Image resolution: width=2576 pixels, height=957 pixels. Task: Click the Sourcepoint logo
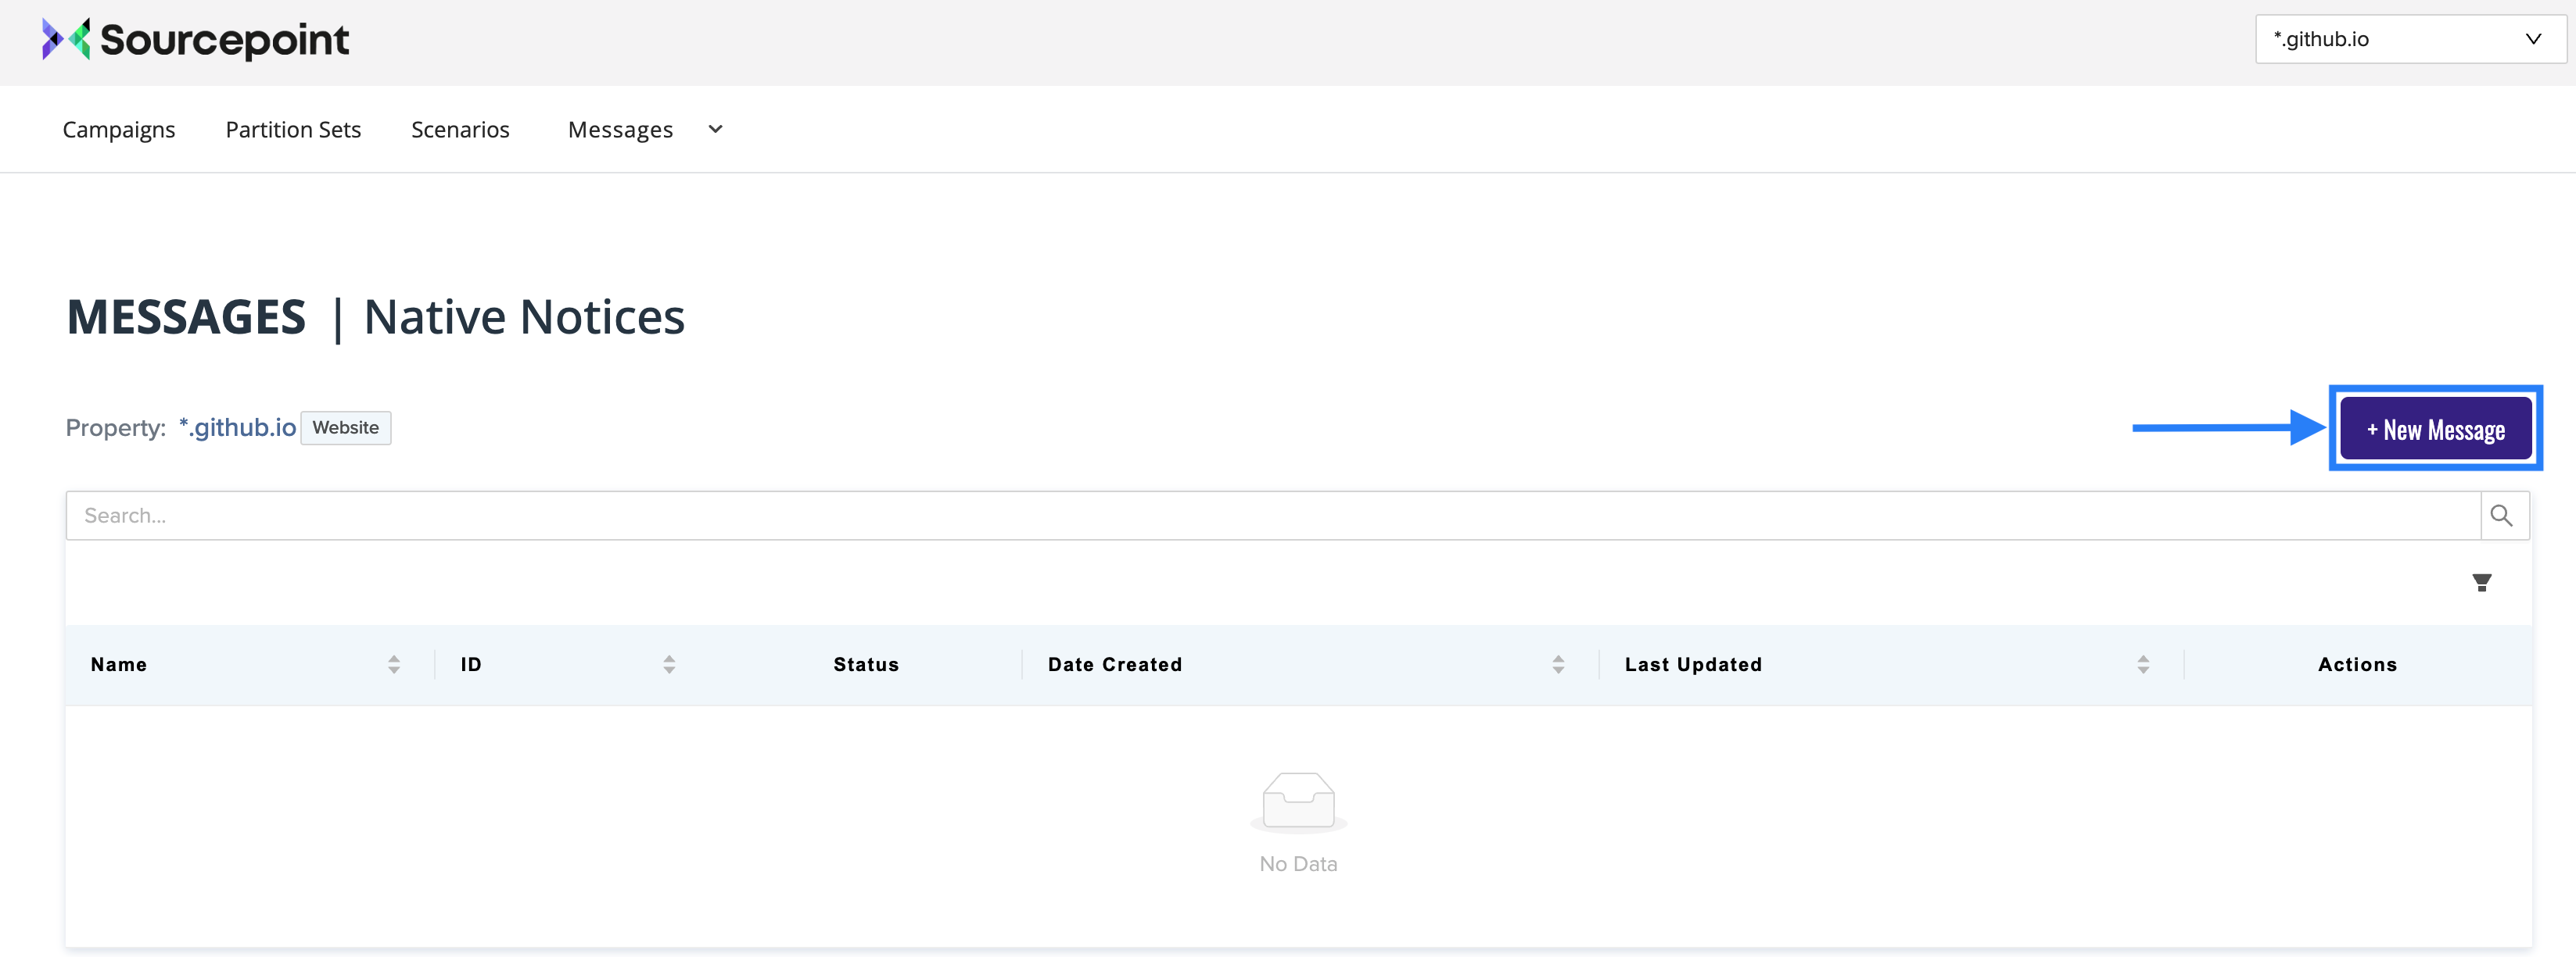pyautogui.click(x=196, y=39)
